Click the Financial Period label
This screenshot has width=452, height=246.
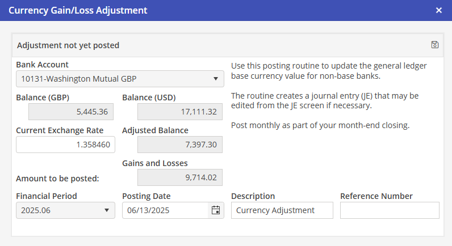click(x=47, y=196)
